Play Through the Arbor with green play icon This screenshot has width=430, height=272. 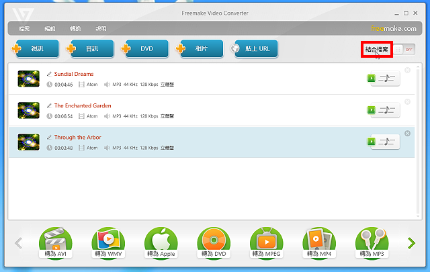(372, 142)
